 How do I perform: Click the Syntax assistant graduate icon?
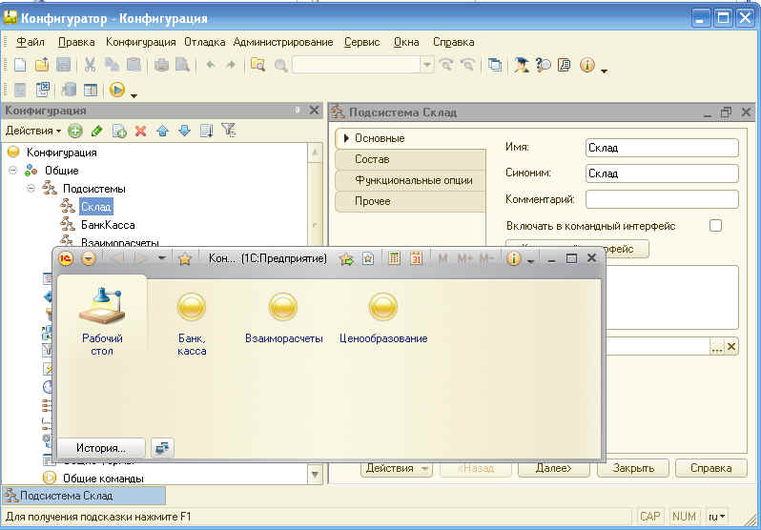pos(522,65)
